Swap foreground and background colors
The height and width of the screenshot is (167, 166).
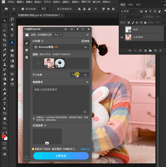coord(6,133)
